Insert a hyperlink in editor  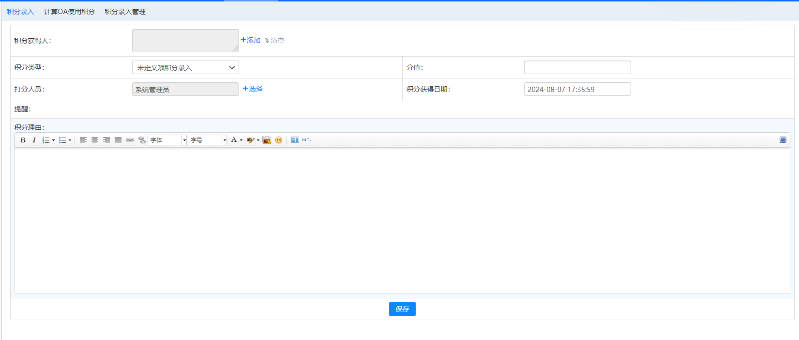click(x=130, y=140)
